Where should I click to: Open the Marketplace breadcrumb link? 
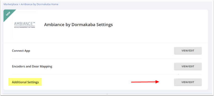pos(11,4)
